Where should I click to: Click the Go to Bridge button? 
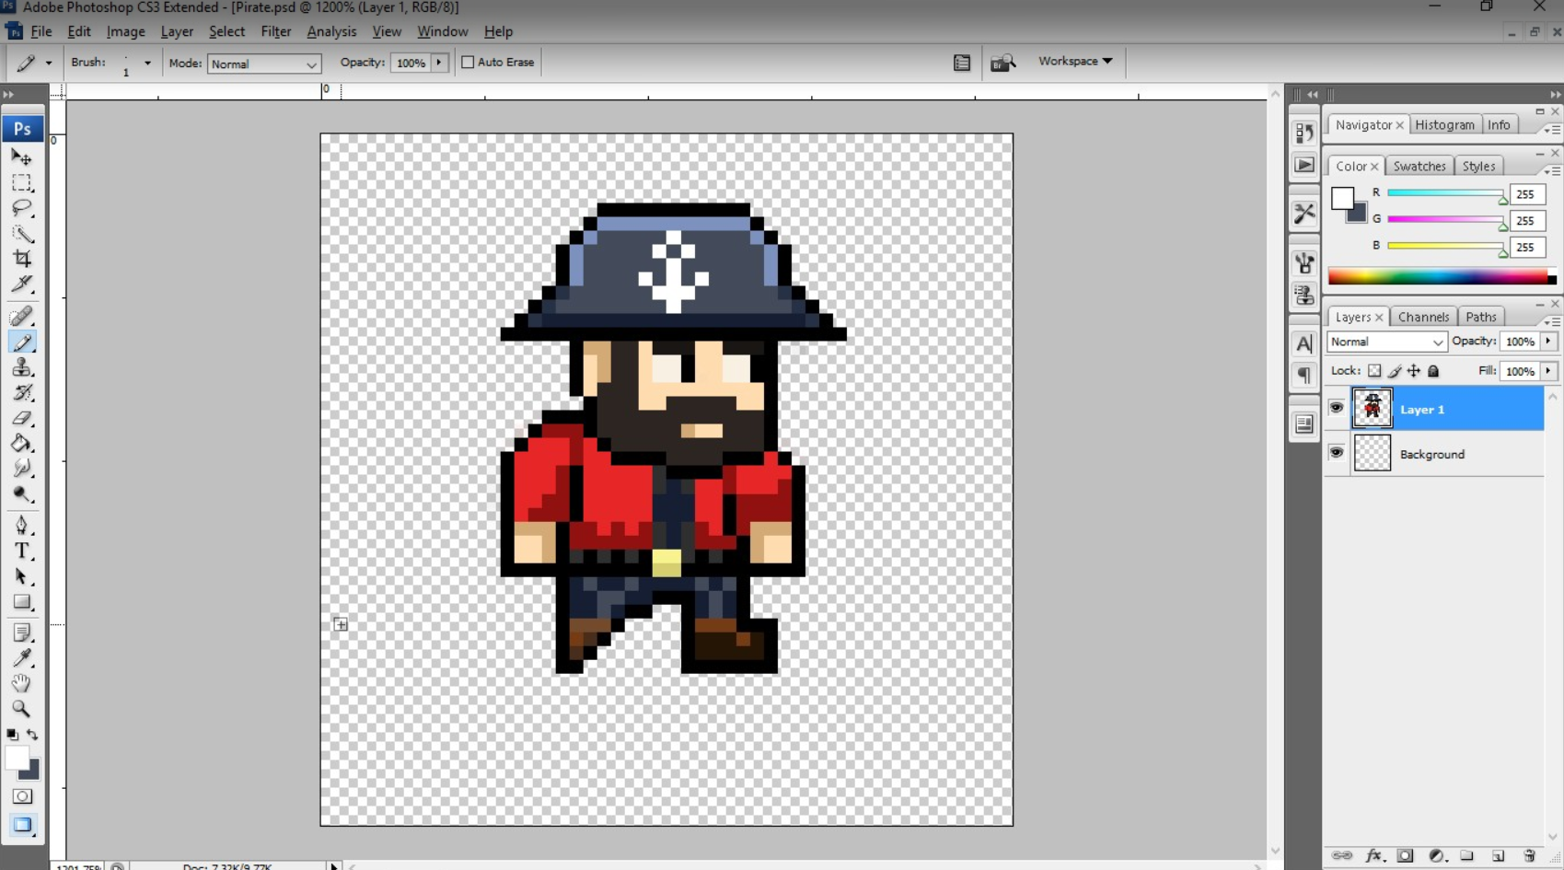pos(1002,63)
